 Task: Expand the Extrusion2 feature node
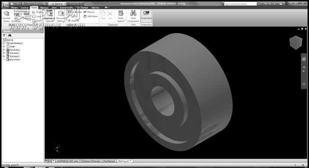[4, 56]
